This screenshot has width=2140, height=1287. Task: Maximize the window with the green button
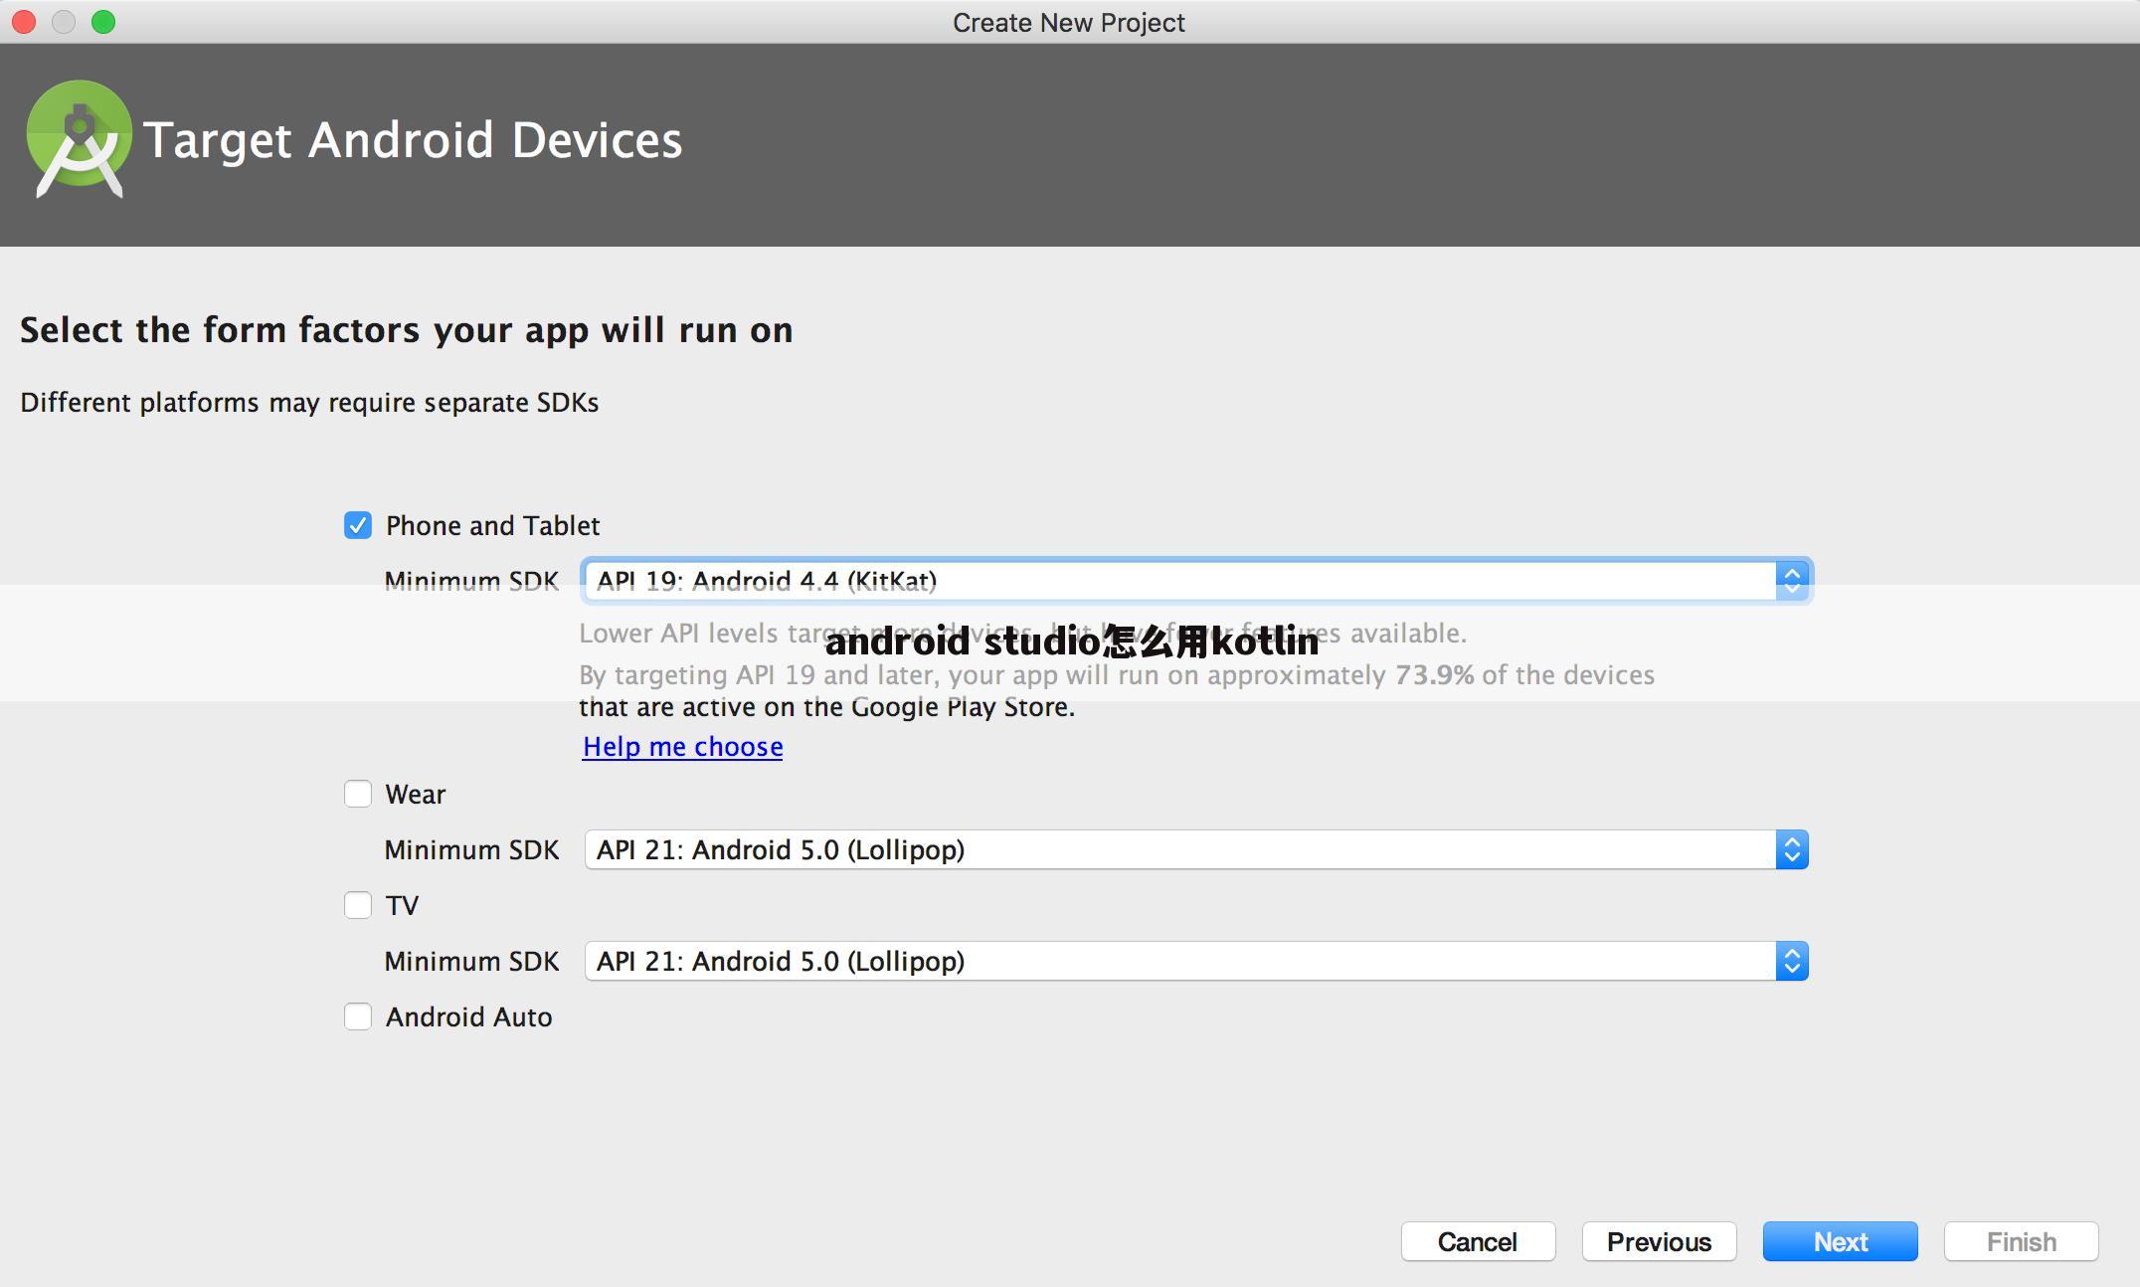tap(103, 22)
